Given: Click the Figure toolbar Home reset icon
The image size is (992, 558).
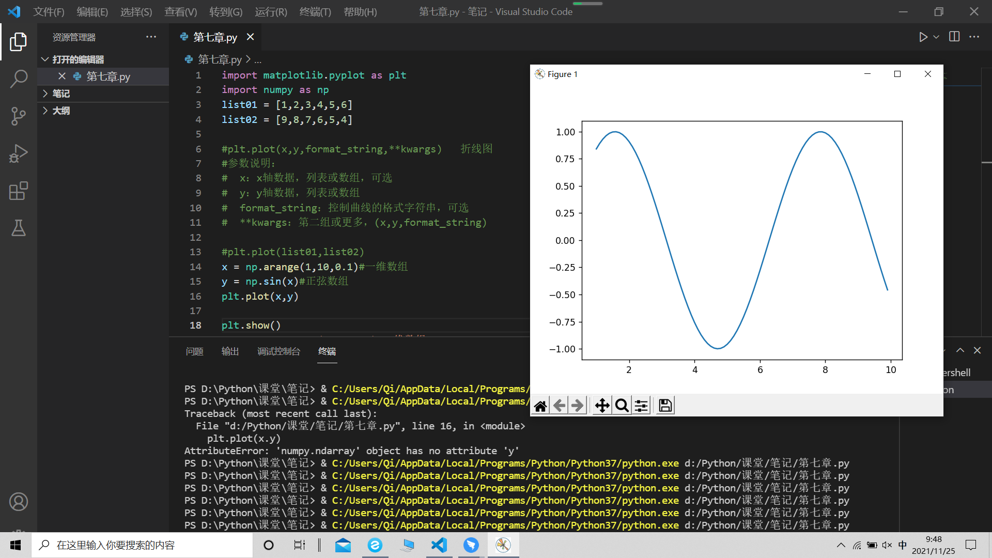Looking at the screenshot, I should (540, 406).
